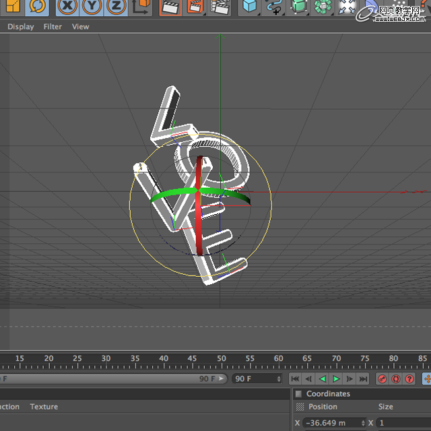Select the Rotate tool in top toolbar

(x=38, y=7)
